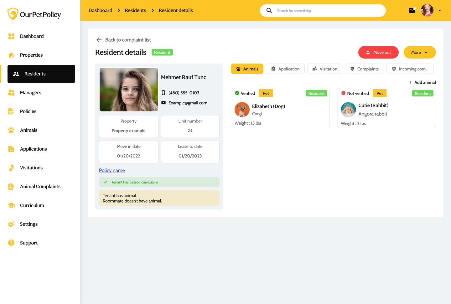The height and width of the screenshot is (304, 451).
Task: Click the Resident details breadcrumb
Action: 176,10
